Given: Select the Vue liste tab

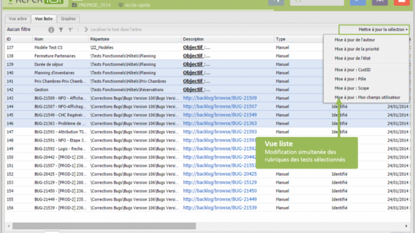Looking at the screenshot, I should (43, 19).
